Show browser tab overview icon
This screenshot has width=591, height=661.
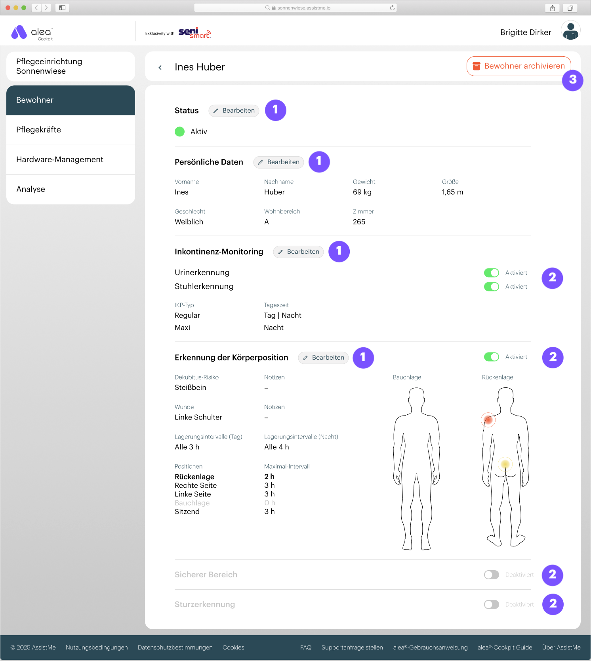pos(570,8)
